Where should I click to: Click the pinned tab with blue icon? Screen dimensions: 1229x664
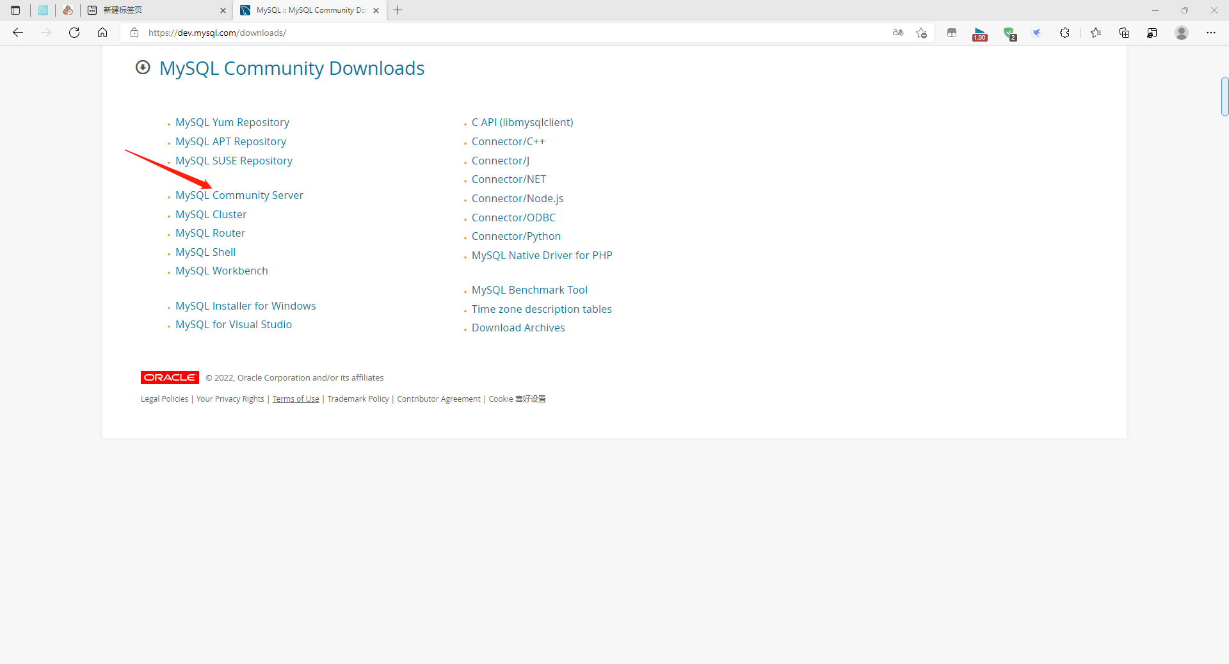(43, 10)
